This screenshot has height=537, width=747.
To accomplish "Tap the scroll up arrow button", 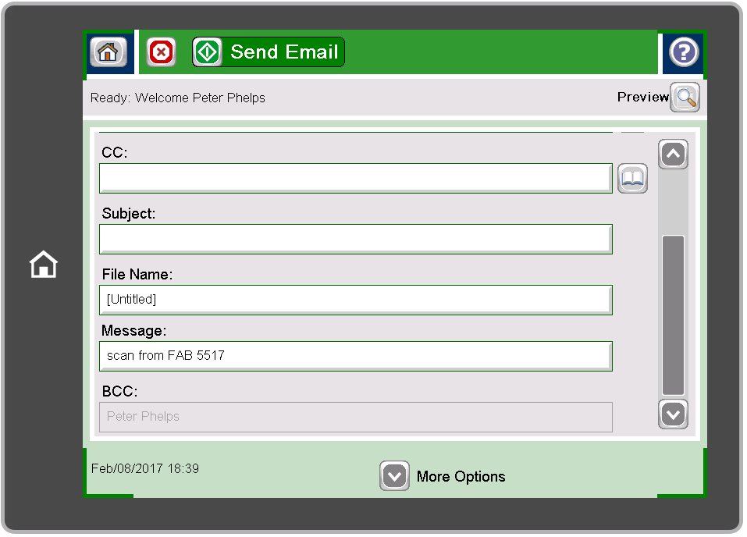I will tap(673, 154).
